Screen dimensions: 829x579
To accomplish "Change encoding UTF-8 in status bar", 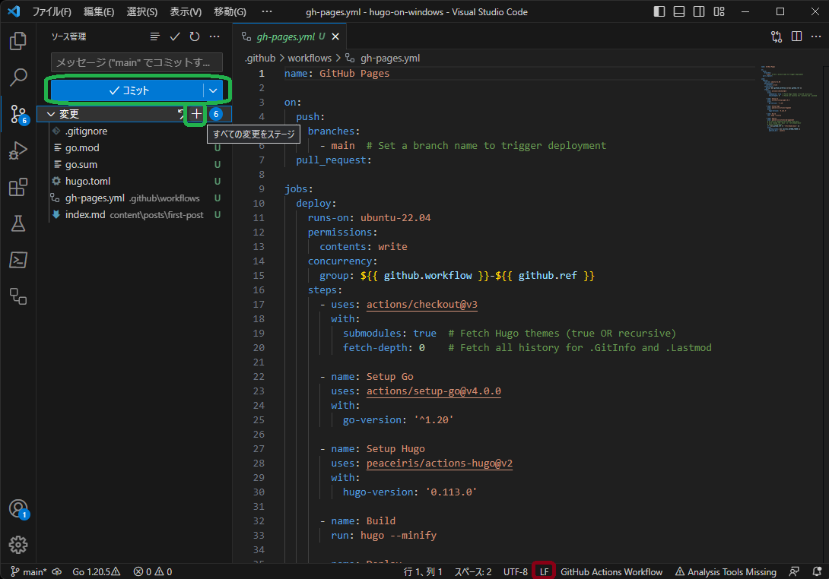I will tap(516, 571).
